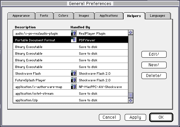Click the scroll up arrow
This screenshot has height=127, width=180.
(131, 33)
